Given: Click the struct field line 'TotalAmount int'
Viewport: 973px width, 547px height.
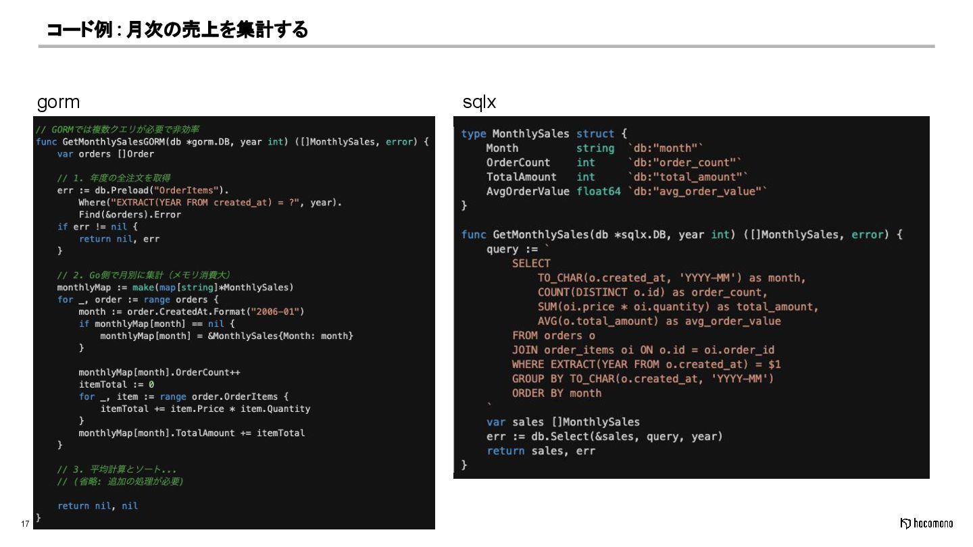Looking at the screenshot, I should 617,177.
